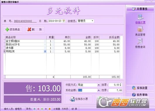The height and width of the screenshot is (111, 155).
Task: Open product dropdown in 金士顿U盘8G row
Action: (x=45, y=41)
